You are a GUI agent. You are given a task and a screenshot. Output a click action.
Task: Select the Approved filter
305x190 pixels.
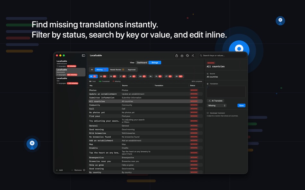(132, 70)
